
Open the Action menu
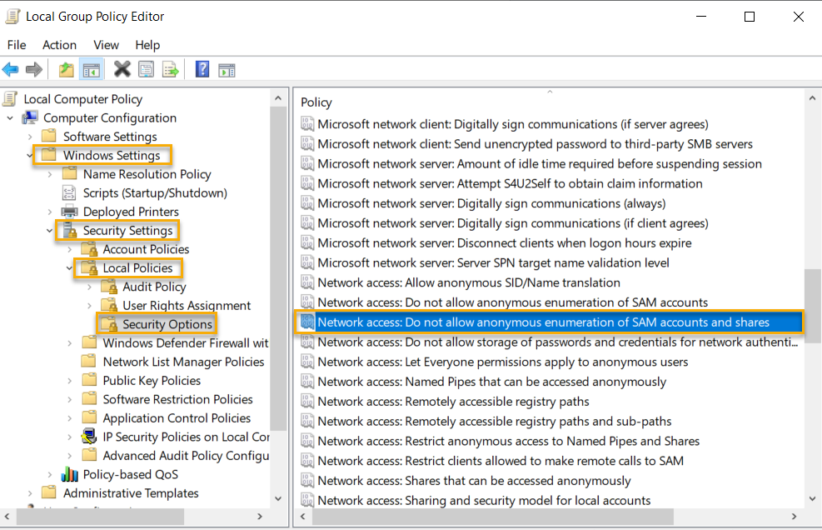59,45
